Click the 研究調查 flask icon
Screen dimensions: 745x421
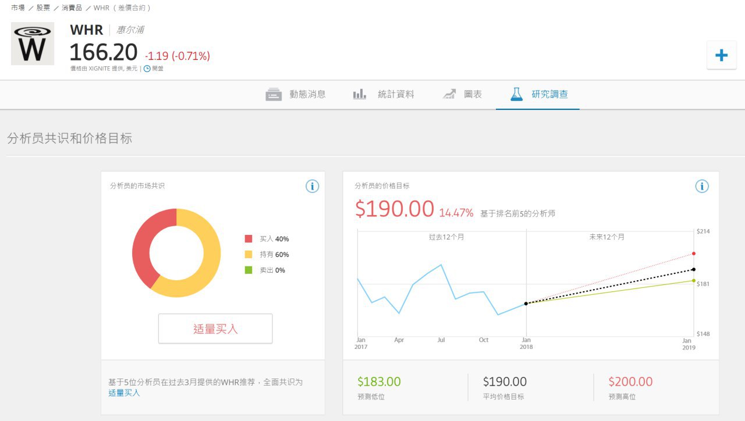(516, 94)
